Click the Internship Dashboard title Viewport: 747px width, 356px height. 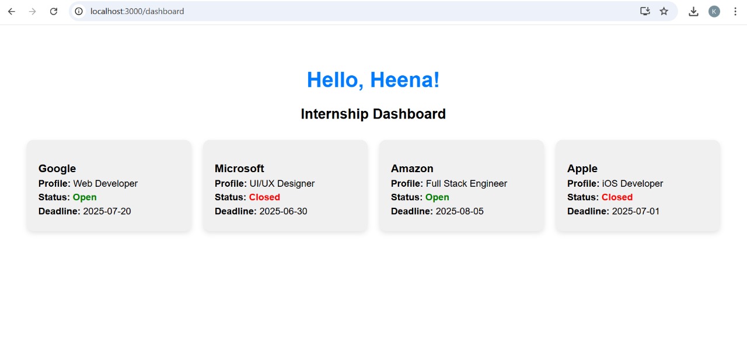coord(373,114)
